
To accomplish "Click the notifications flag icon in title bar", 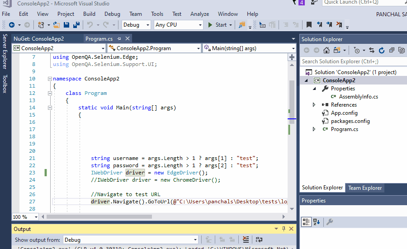I will pyautogui.click(x=294, y=3).
